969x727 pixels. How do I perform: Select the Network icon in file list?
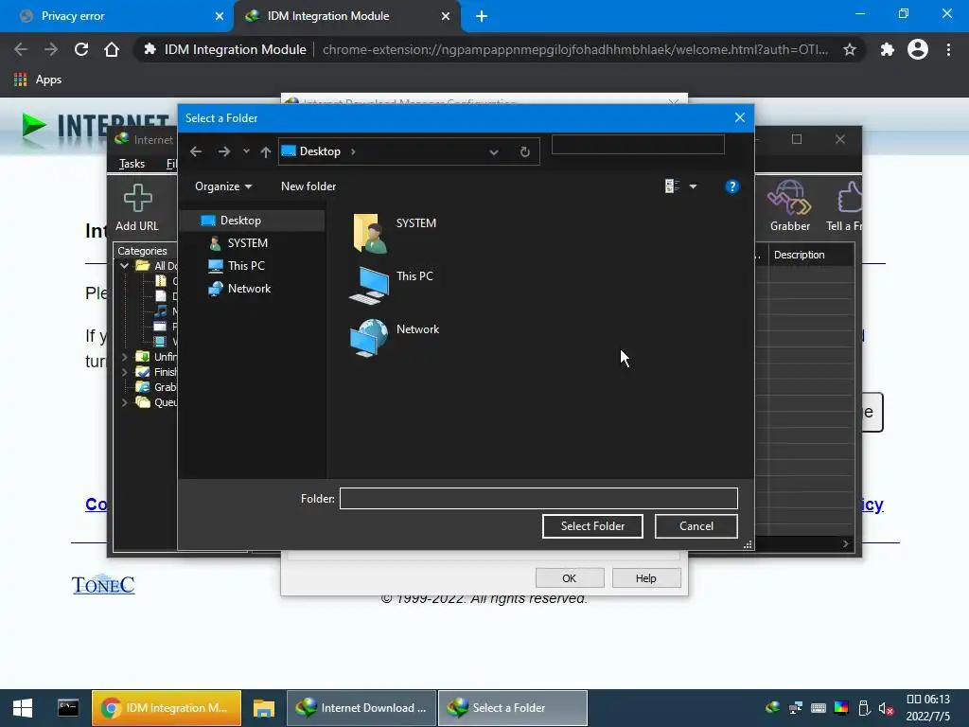tap(369, 338)
